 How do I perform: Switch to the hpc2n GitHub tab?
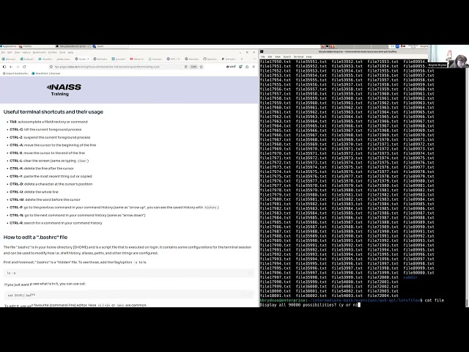pyautogui.click(x=210, y=59)
